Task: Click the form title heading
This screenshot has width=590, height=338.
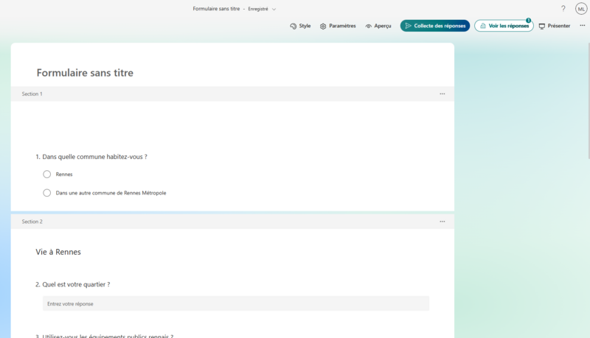Action: [x=85, y=73]
